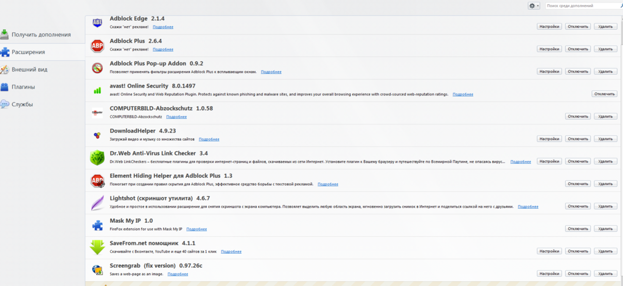Click the Lightshot purple feather icon

click(97, 203)
